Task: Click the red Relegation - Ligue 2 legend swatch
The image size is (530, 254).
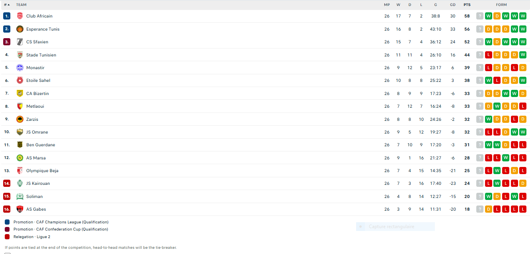Action: pyautogui.click(x=7, y=237)
